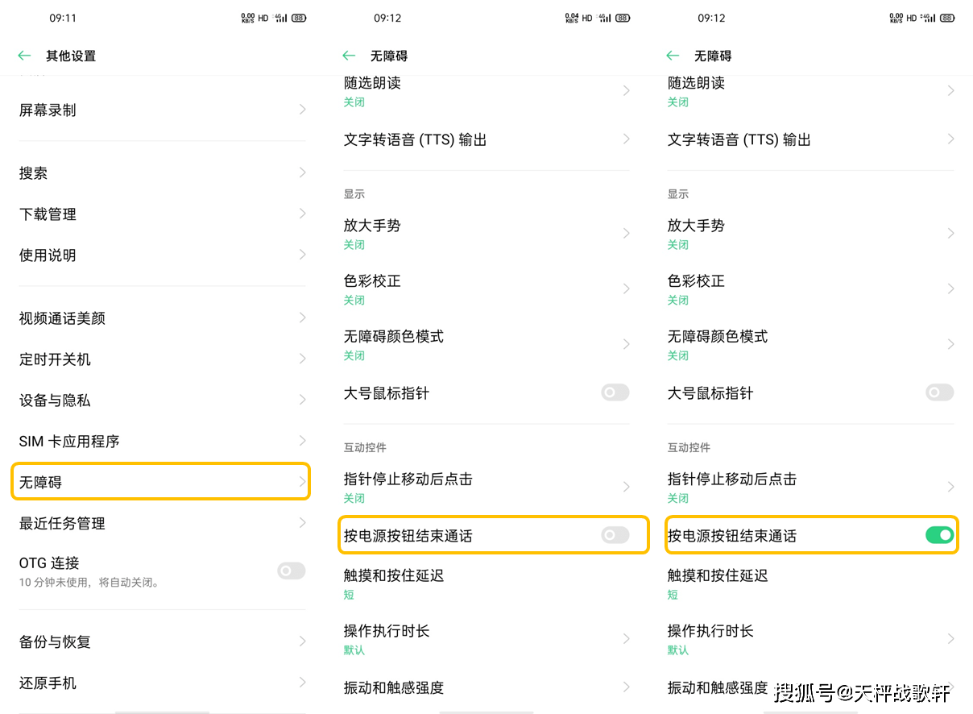Viewport: 973px width, 714px height.
Task: Tap the chevron next to 定时开关机
Action: [302, 359]
